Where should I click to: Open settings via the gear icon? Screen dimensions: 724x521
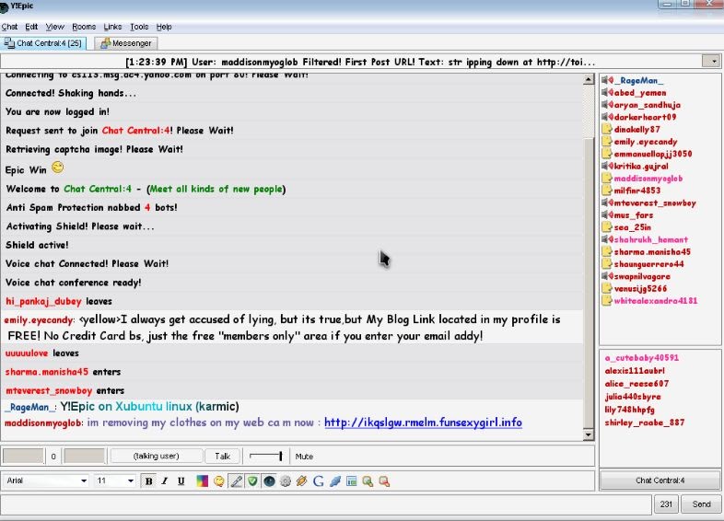pyautogui.click(x=286, y=481)
